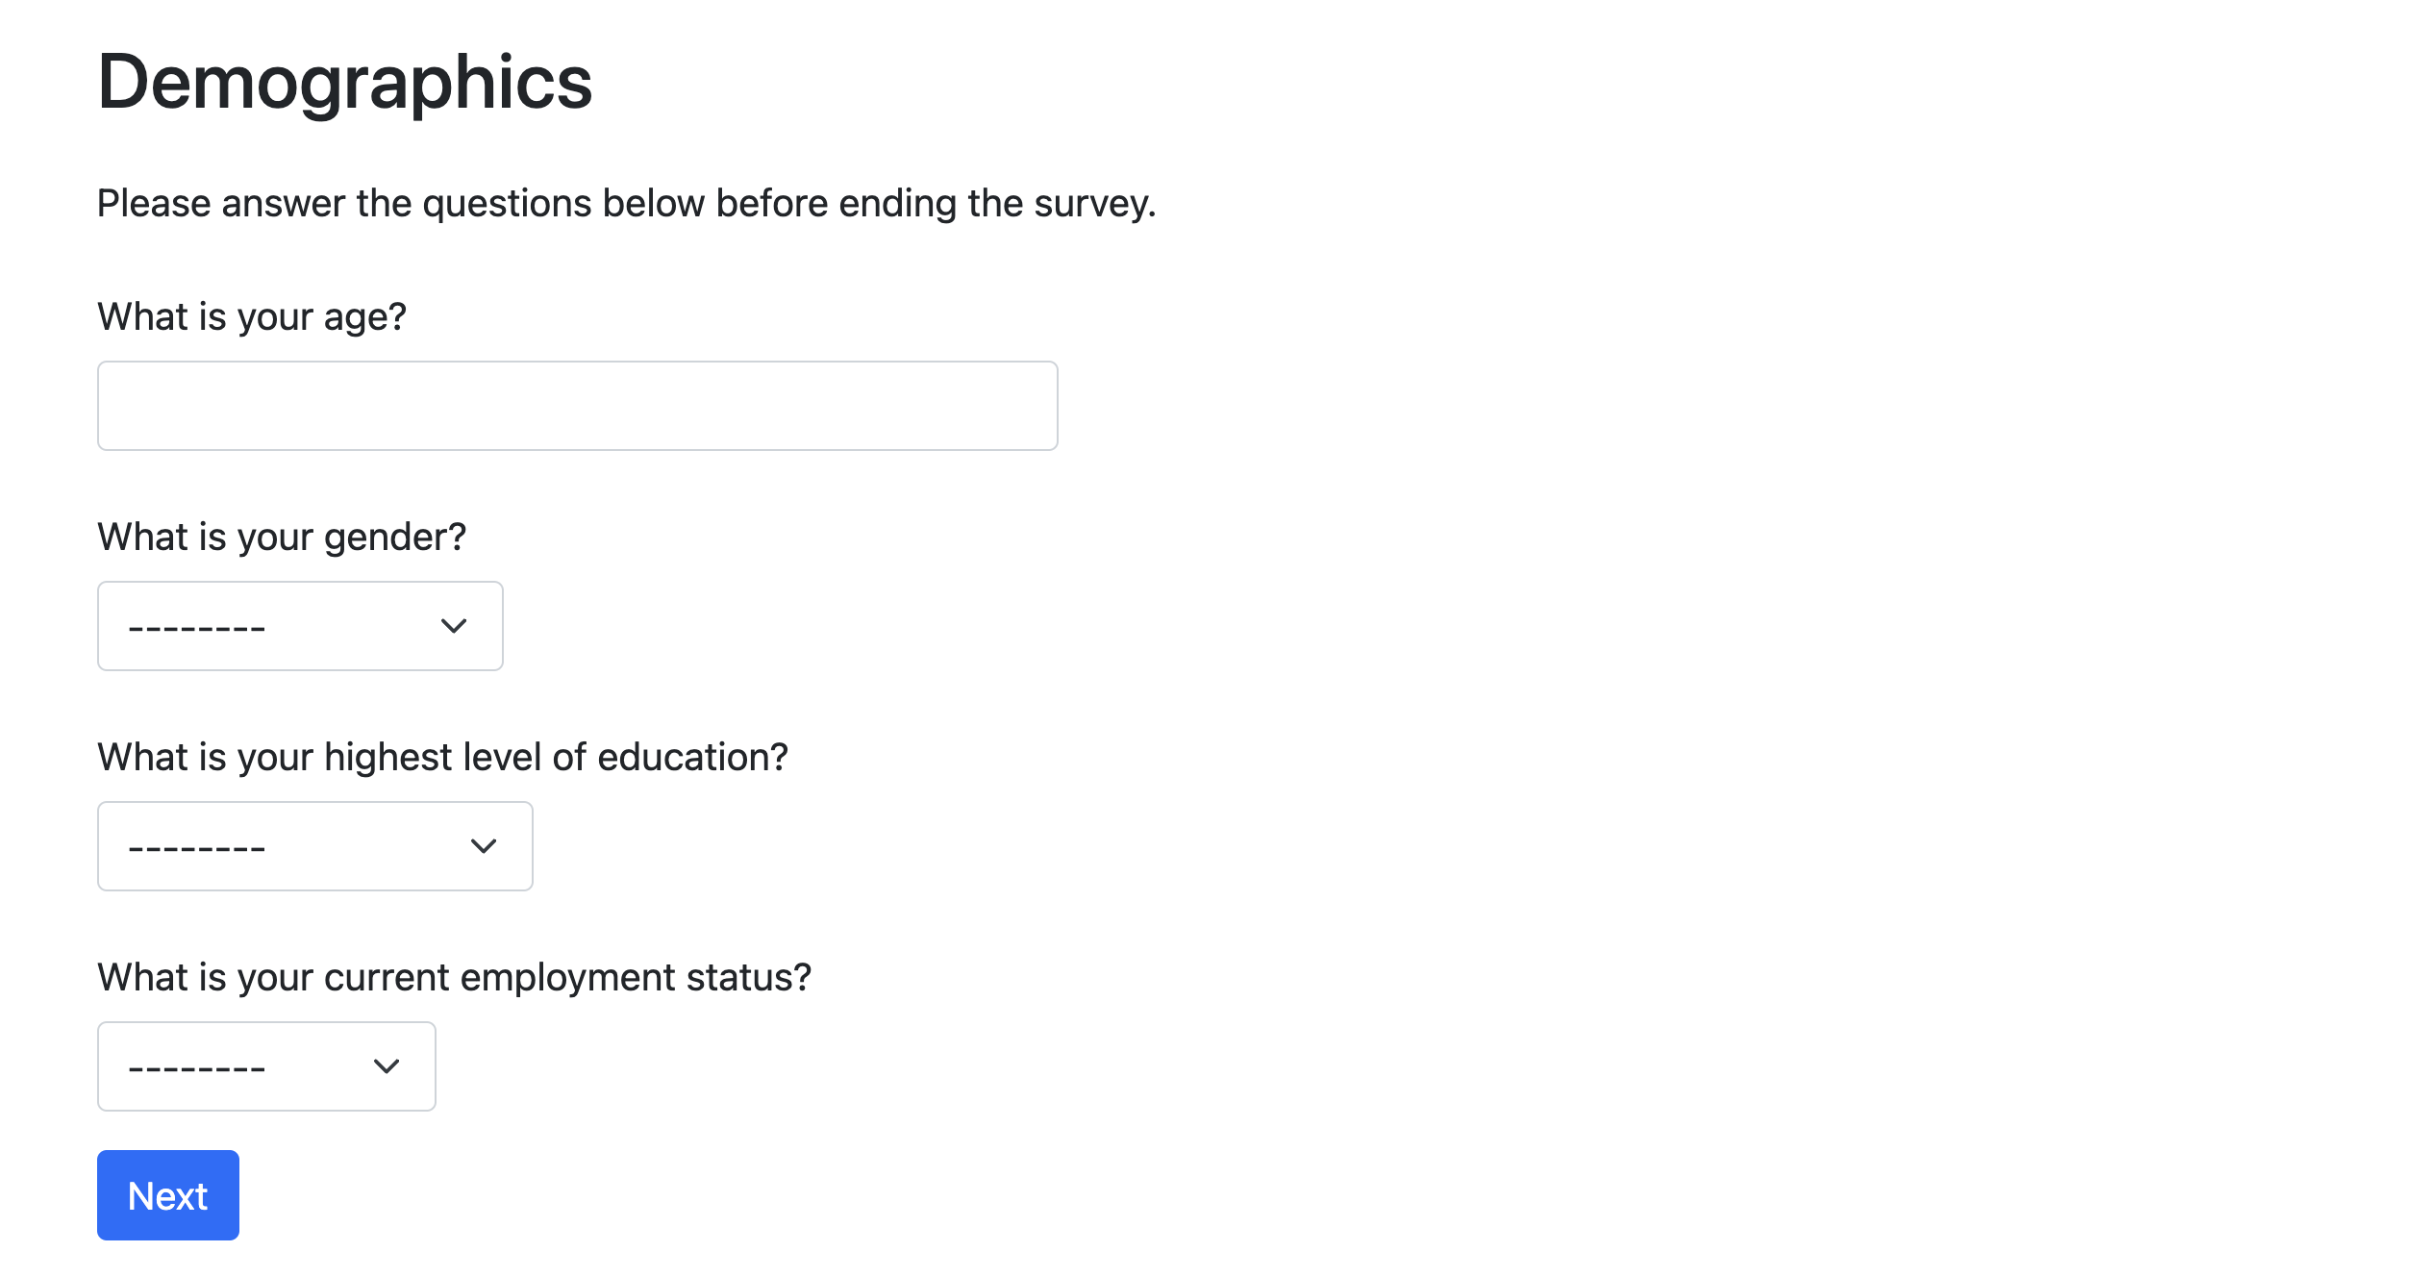Click the current employment status question label
The width and height of the screenshot is (2423, 1277).
[454, 977]
